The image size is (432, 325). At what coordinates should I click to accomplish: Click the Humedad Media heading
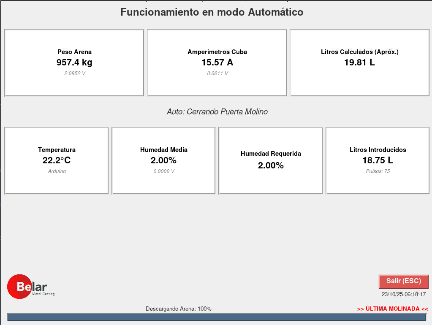coord(163,150)
